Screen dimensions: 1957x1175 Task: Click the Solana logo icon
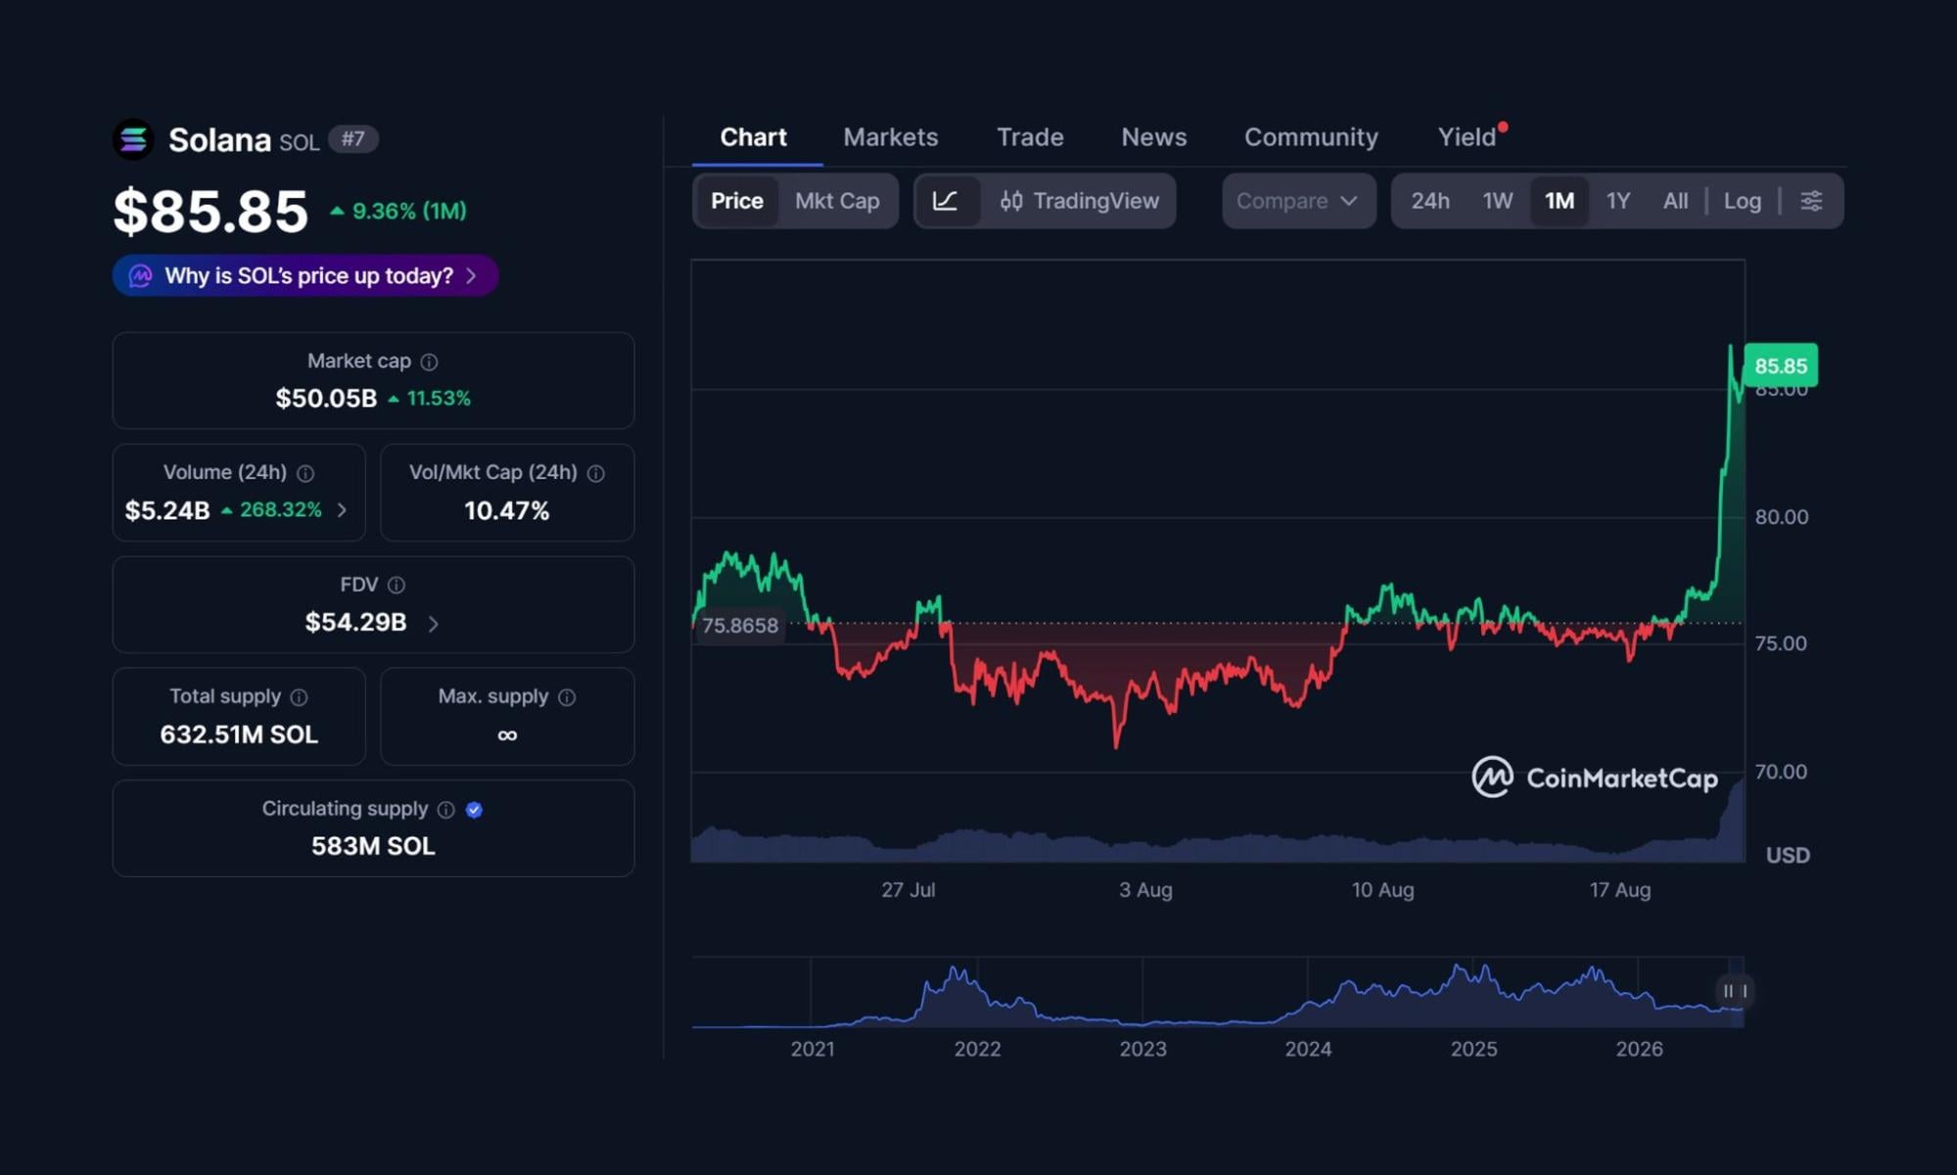point(133,139)
